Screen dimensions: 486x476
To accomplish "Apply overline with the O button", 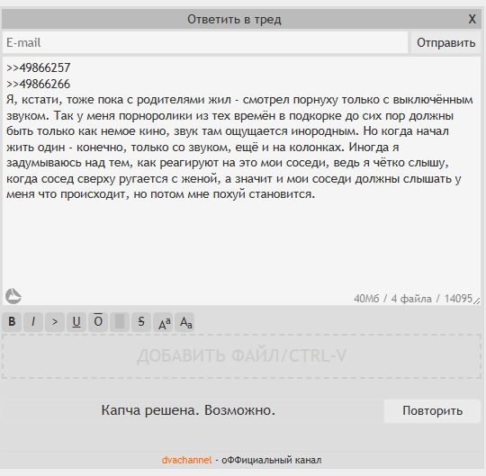I will click(98, 322).
